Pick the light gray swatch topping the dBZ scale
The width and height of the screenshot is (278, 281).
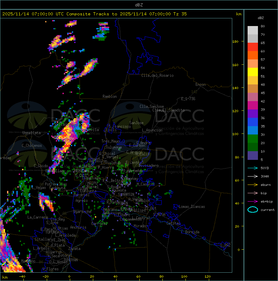click(253, 30)
